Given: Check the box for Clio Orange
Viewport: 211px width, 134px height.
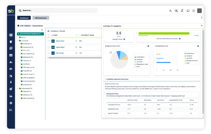Looking at the screenshot, I should [49, 53].
